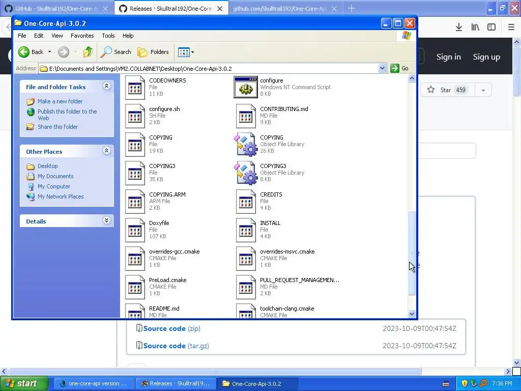Select overrides-msvc.cmake file icon
The width and height of the screenshot is (521, 391).
click(246, 258)
